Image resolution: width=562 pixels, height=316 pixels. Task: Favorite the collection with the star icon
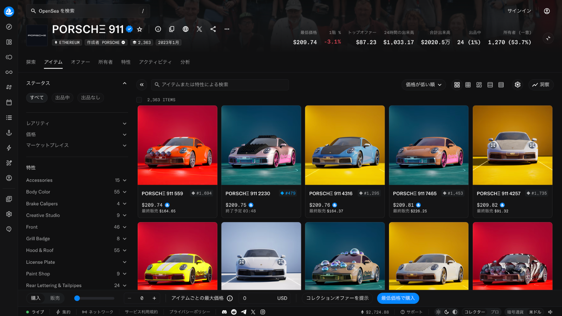pyautogui.click(x=139, y=29)
